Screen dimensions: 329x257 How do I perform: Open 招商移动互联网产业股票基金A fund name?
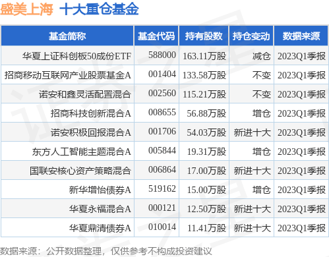(68, 75)
